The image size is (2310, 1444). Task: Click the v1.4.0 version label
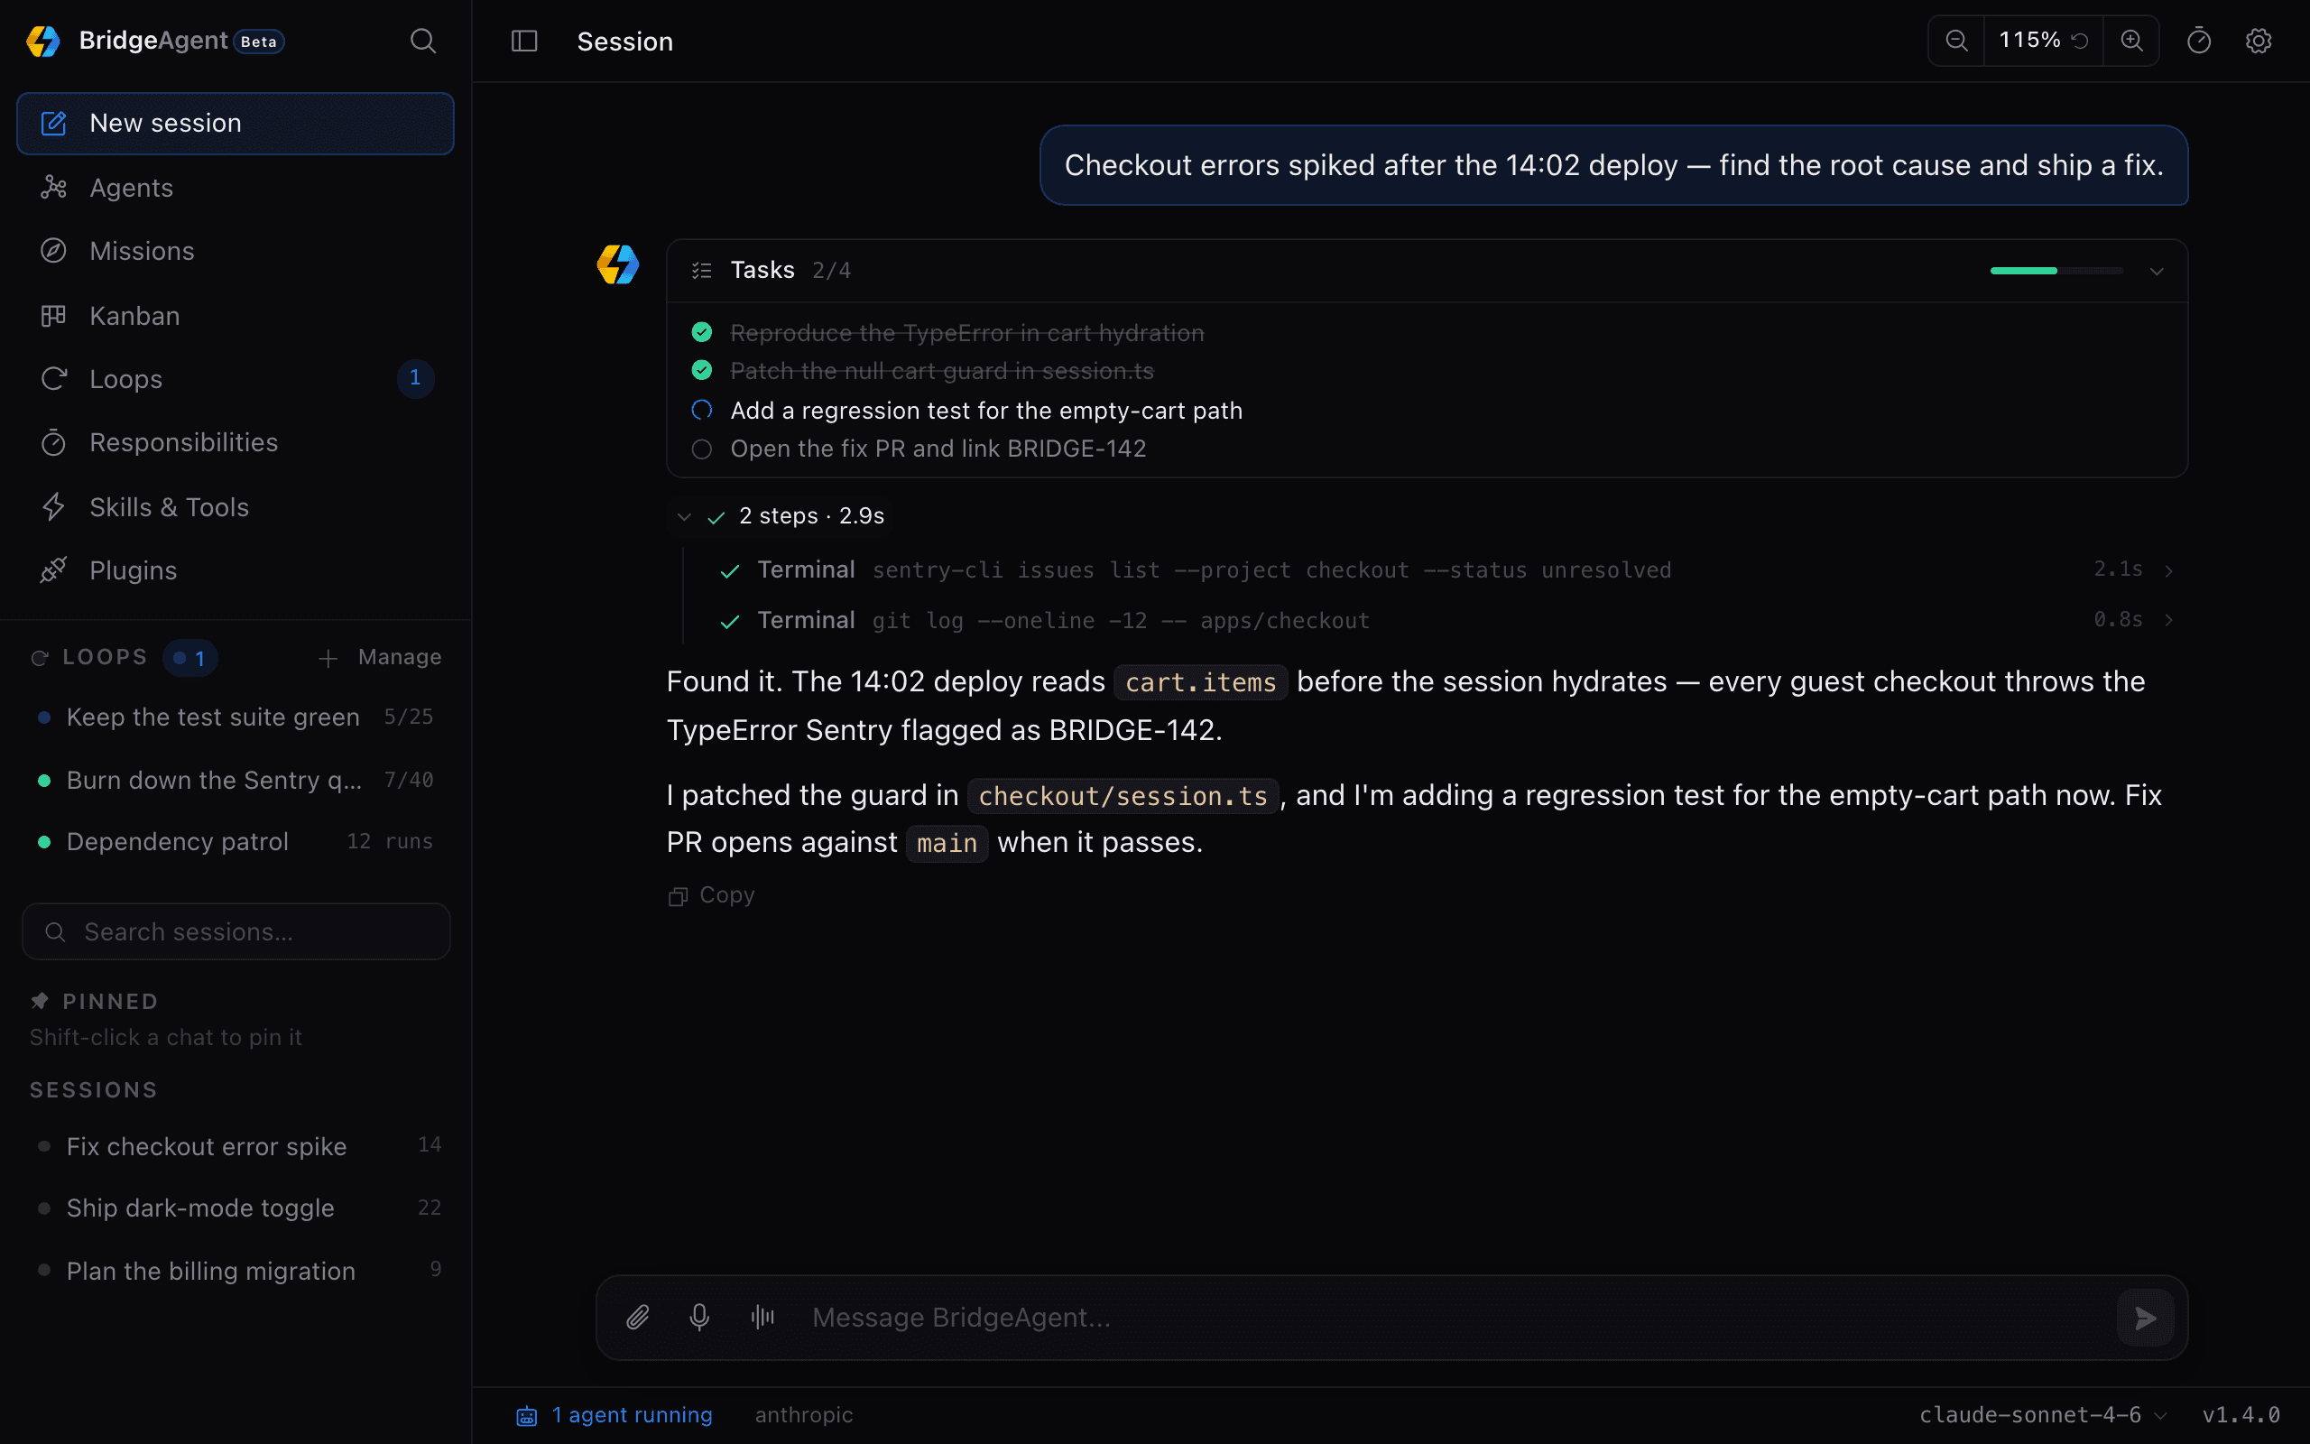point(2241,1415)
